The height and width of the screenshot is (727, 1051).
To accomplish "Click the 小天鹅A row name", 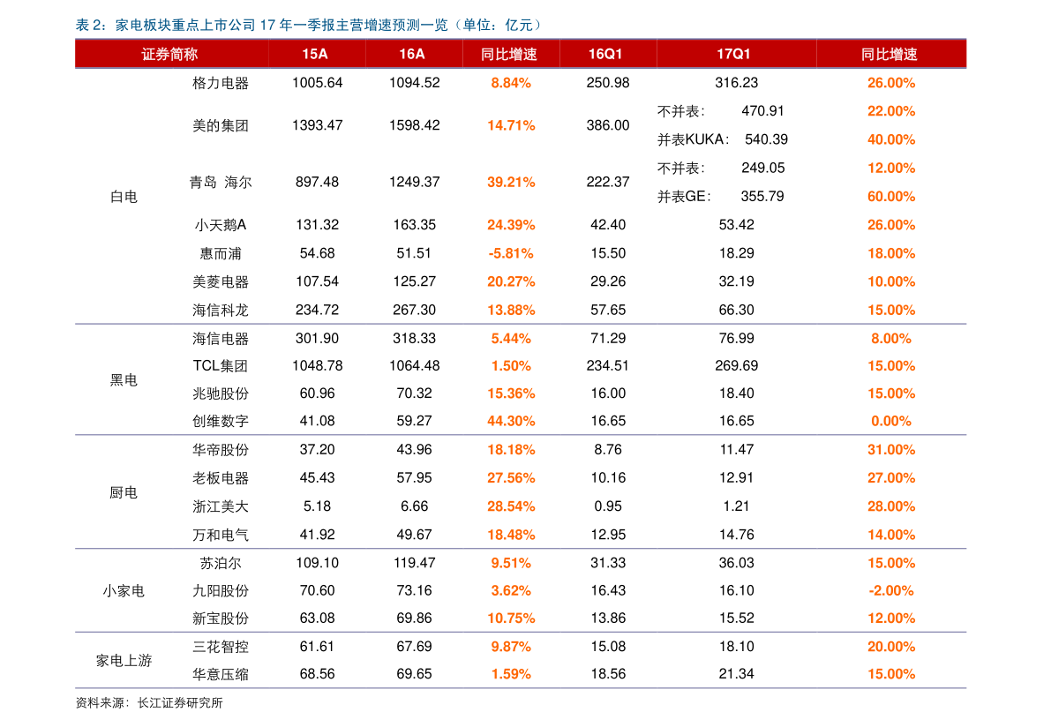I will pyautogui.click(x=221, y=226).
